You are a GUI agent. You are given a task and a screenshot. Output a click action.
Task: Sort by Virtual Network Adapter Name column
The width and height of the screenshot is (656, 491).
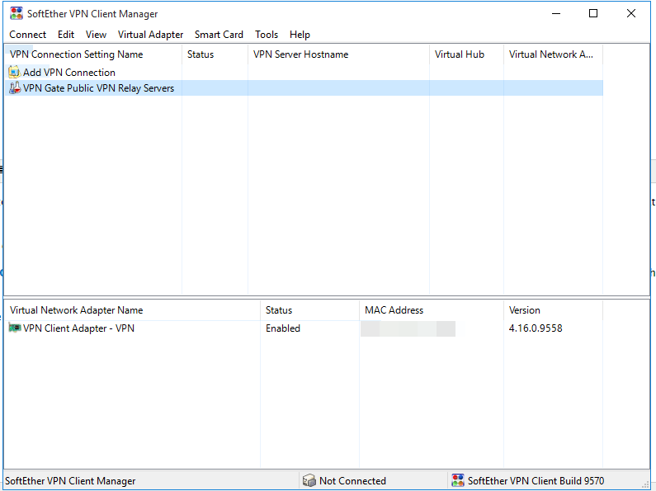(132, 310)
